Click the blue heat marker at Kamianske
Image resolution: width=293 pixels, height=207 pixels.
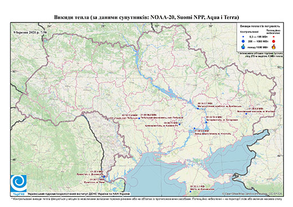pyautogui.click(x=198, y=109)
